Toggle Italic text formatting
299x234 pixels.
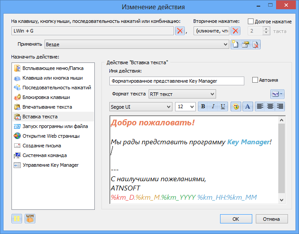click(x=213, y=106)
